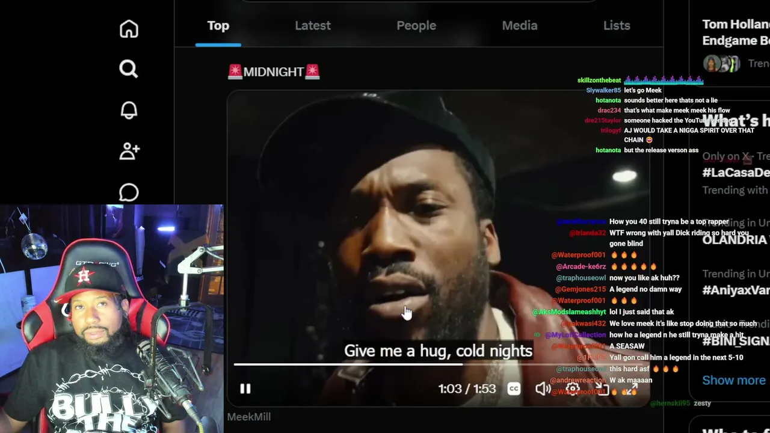Select the Top search tab

[218, 26]
